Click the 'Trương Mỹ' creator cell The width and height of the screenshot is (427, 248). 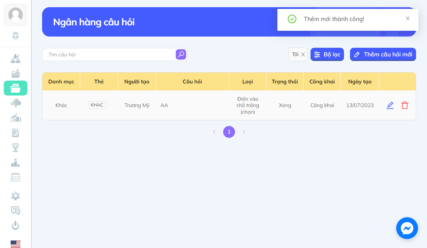(x=137, y=105)
